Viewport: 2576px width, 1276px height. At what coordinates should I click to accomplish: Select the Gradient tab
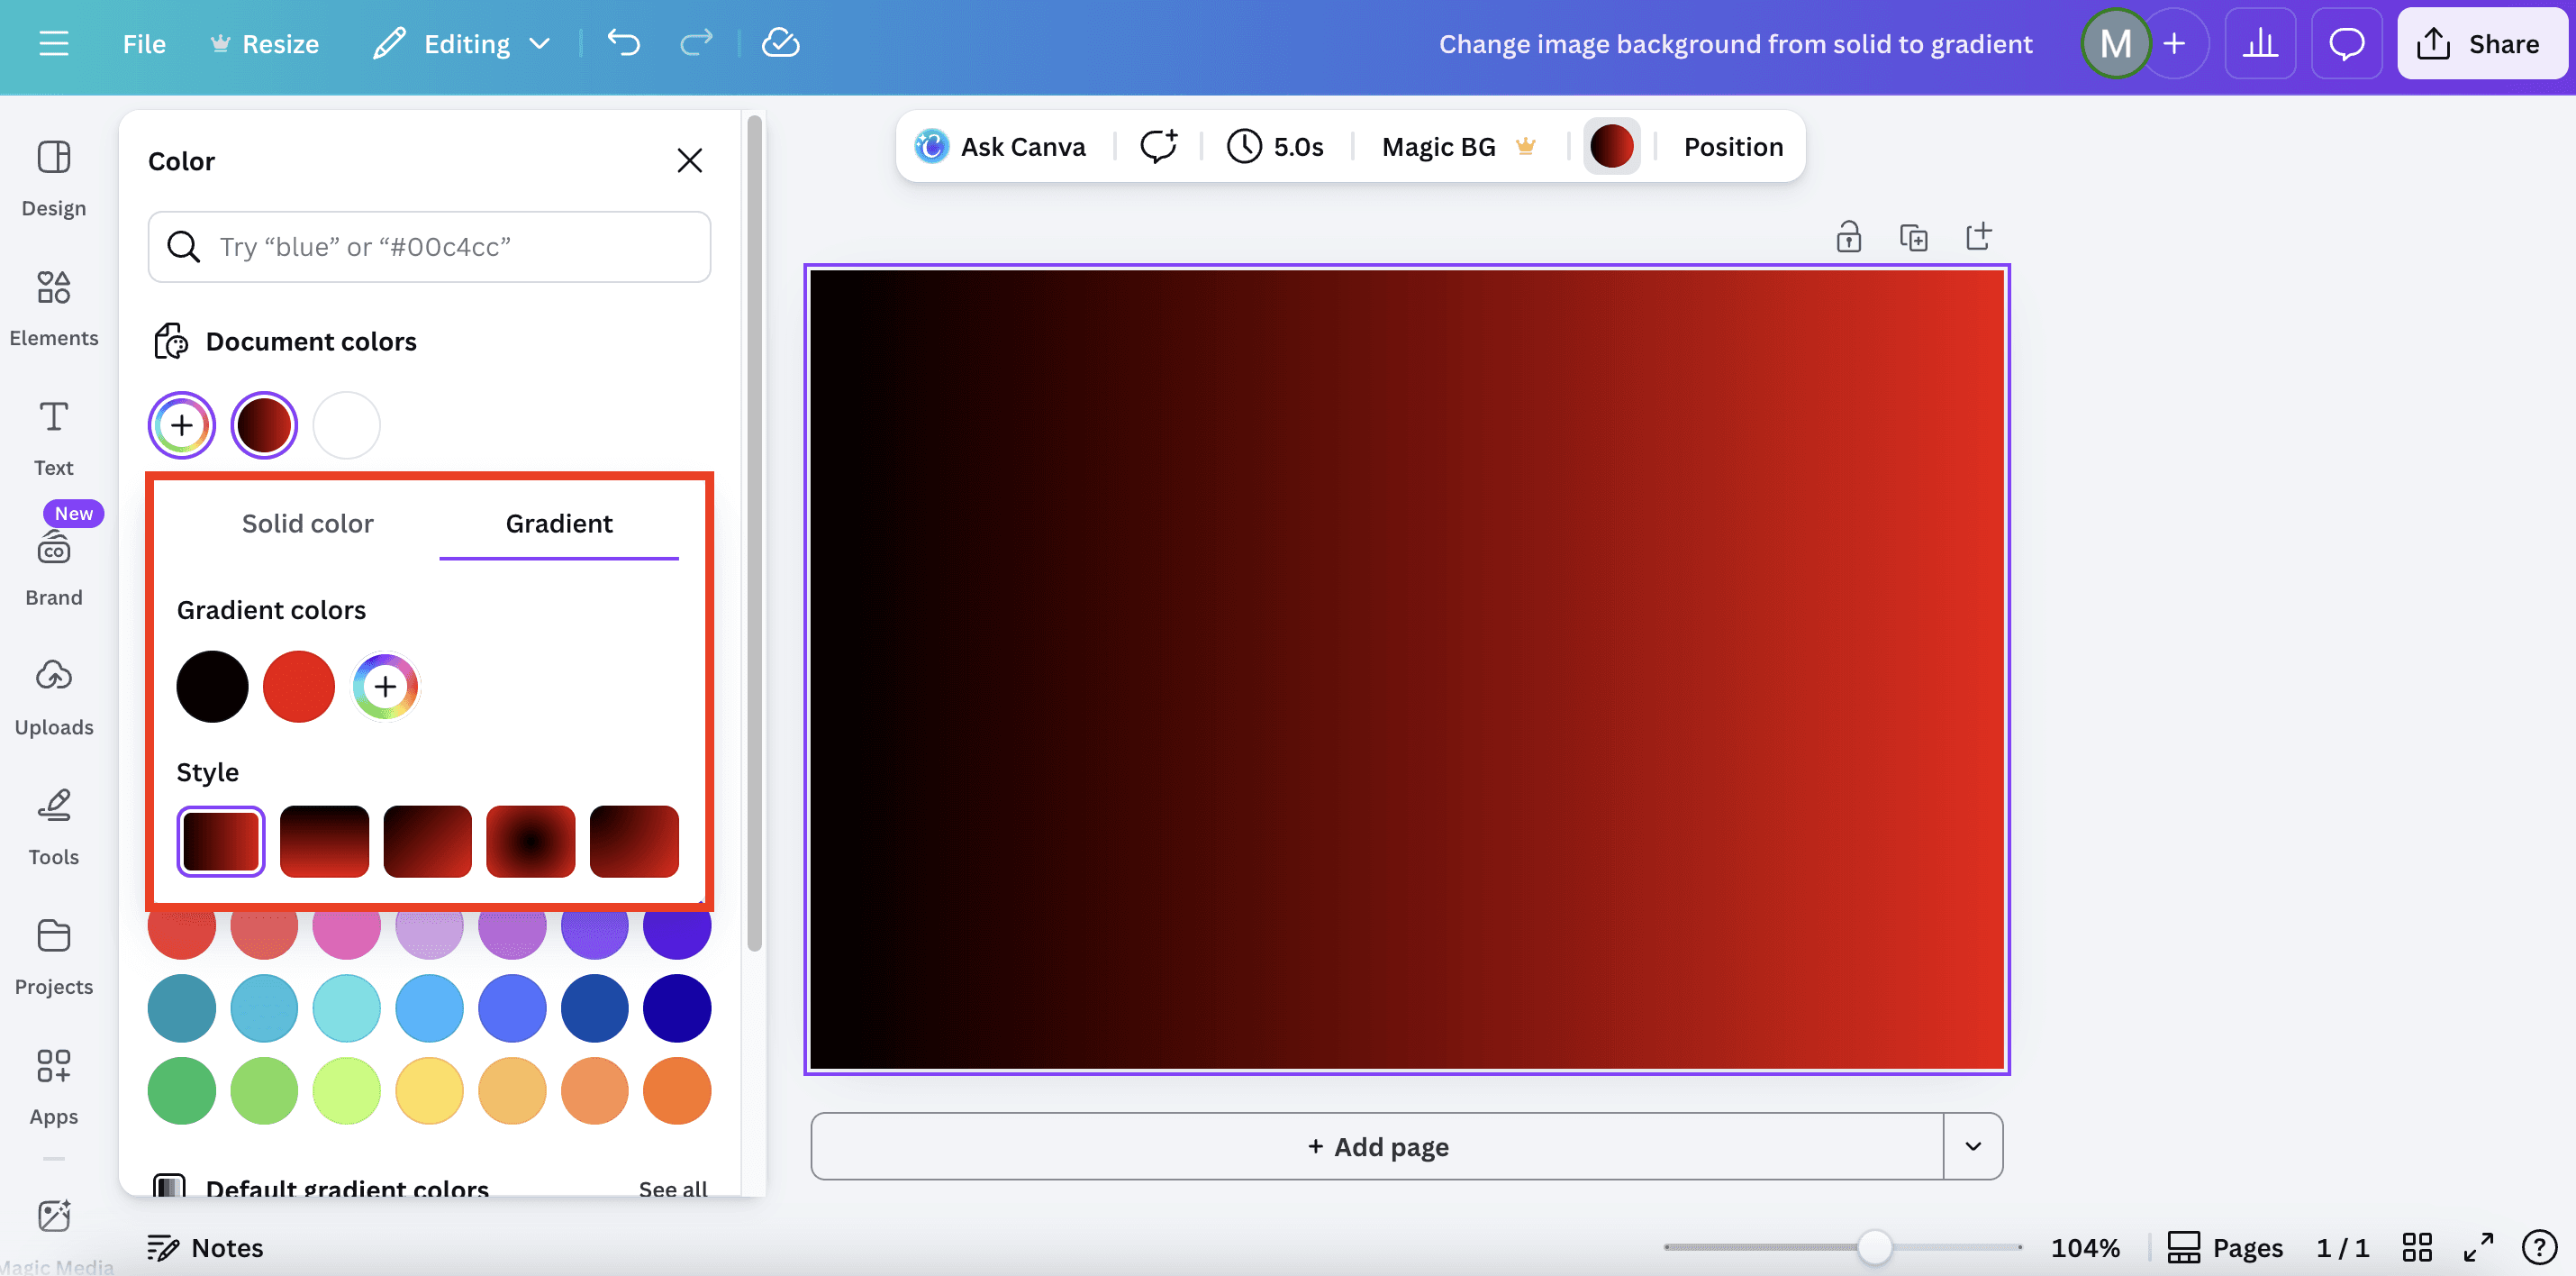click(x=559, y=524)
